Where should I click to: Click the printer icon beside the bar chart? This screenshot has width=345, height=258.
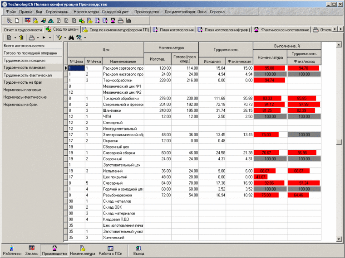pyautogui.click(x=121, y=20)
